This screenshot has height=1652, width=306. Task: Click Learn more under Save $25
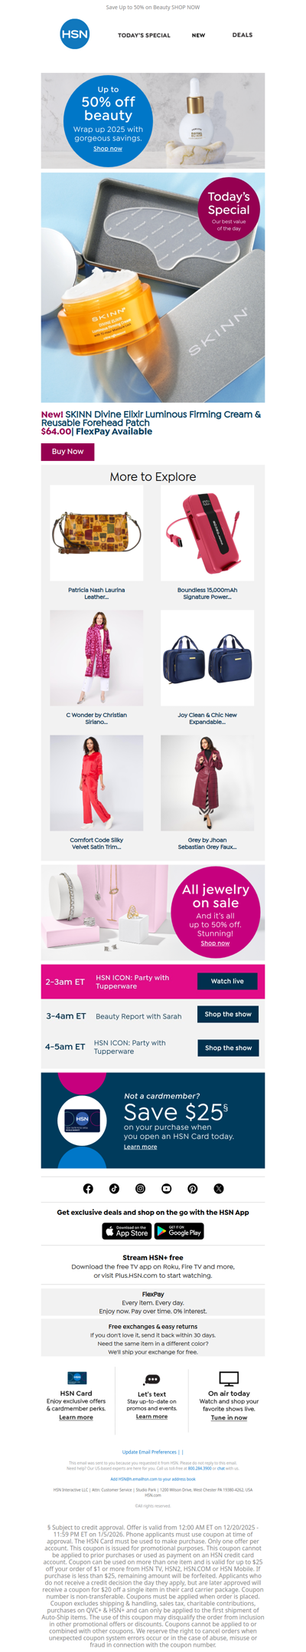(x=140, y=1147)
